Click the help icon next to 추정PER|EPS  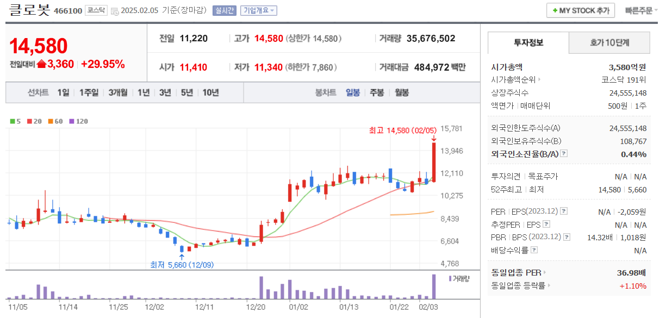tap(546, 224)
